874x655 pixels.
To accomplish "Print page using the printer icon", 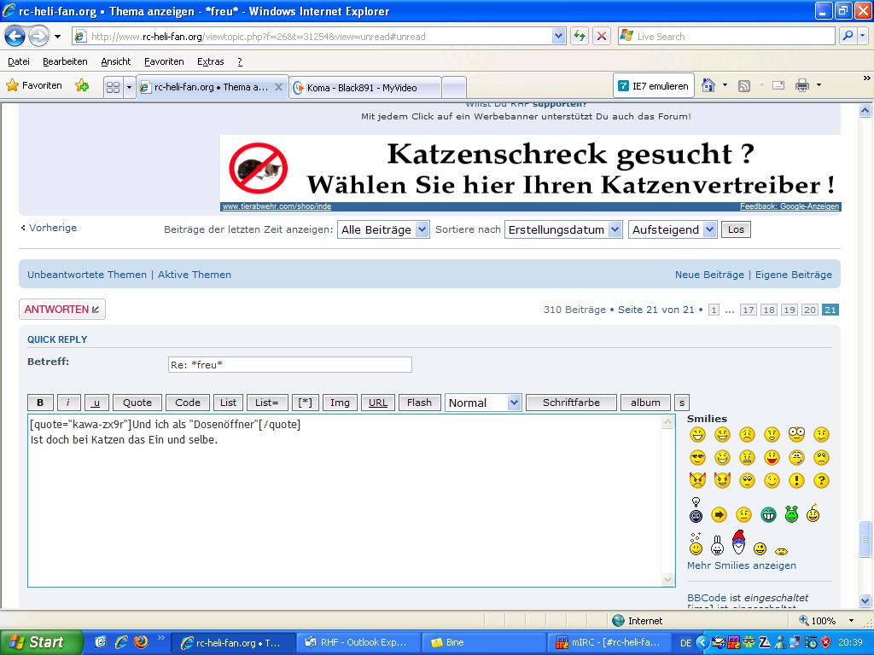I will [x=802, y=85].
